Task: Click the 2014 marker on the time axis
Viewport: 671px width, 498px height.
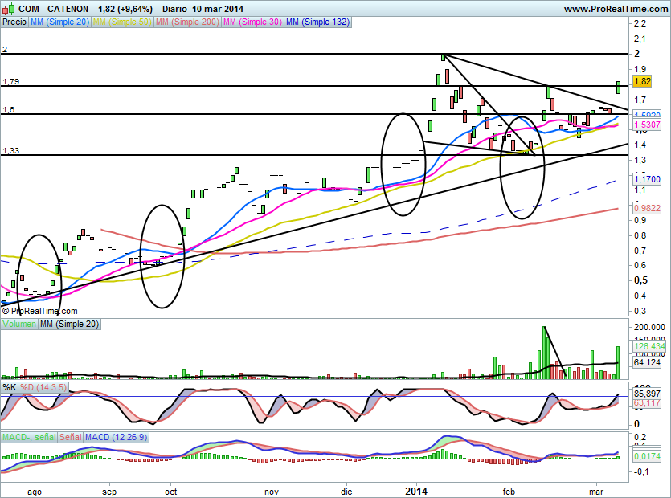Action: (x=416, y=488)
